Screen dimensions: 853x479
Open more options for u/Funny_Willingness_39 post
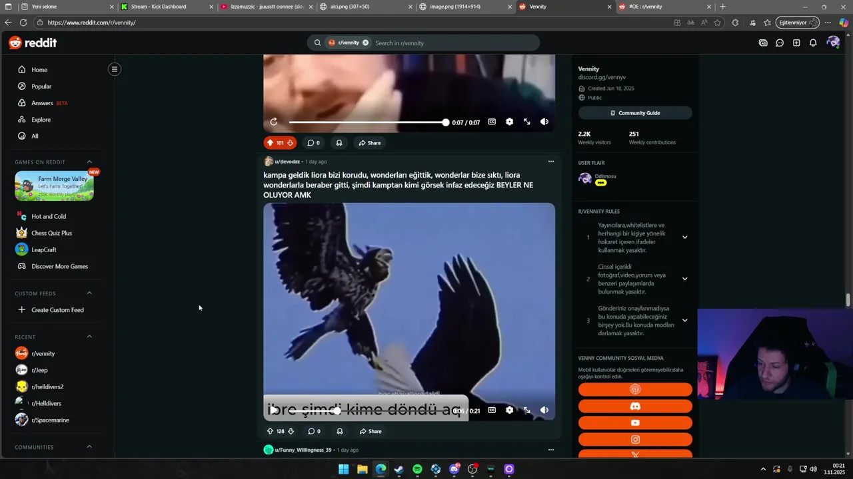550,450
